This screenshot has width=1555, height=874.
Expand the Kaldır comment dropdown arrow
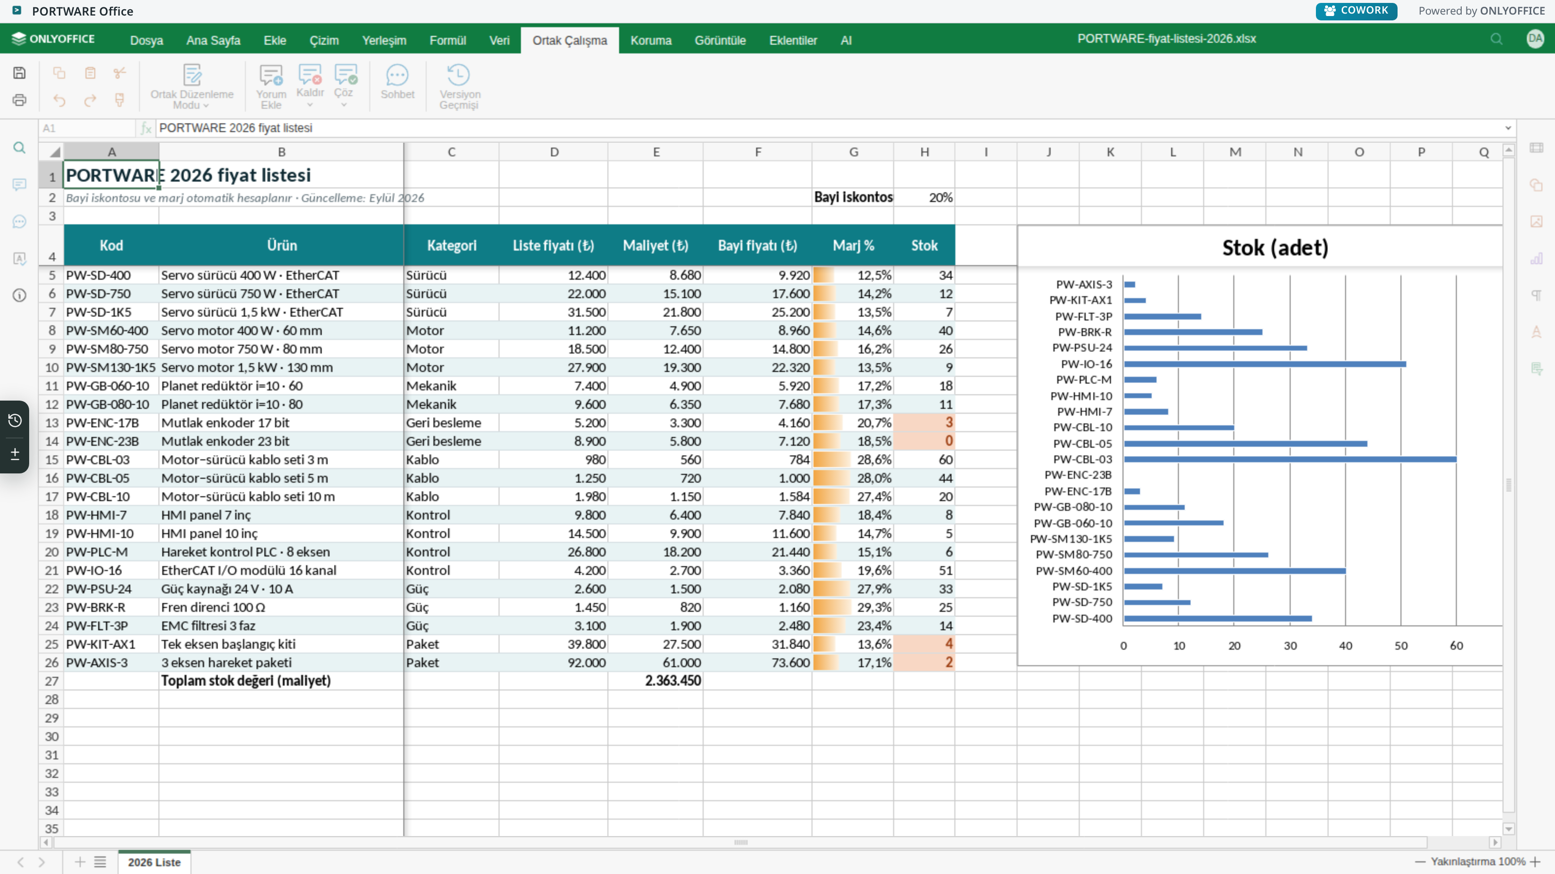click(310, 105)
